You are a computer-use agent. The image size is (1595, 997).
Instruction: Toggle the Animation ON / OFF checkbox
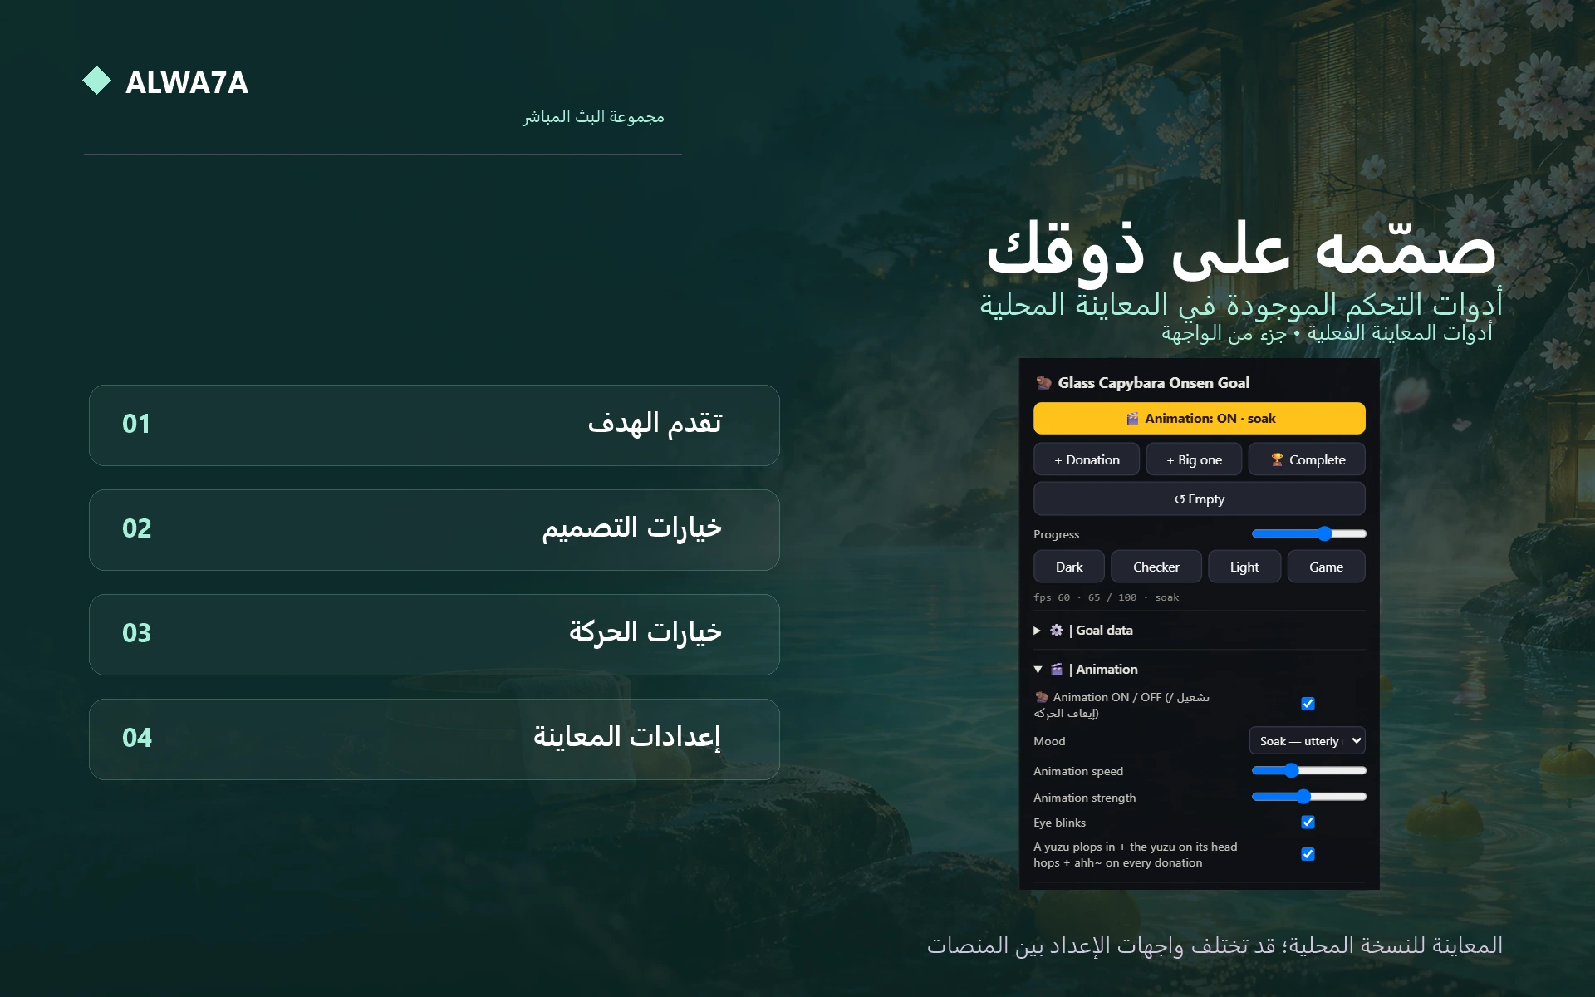1308,704
